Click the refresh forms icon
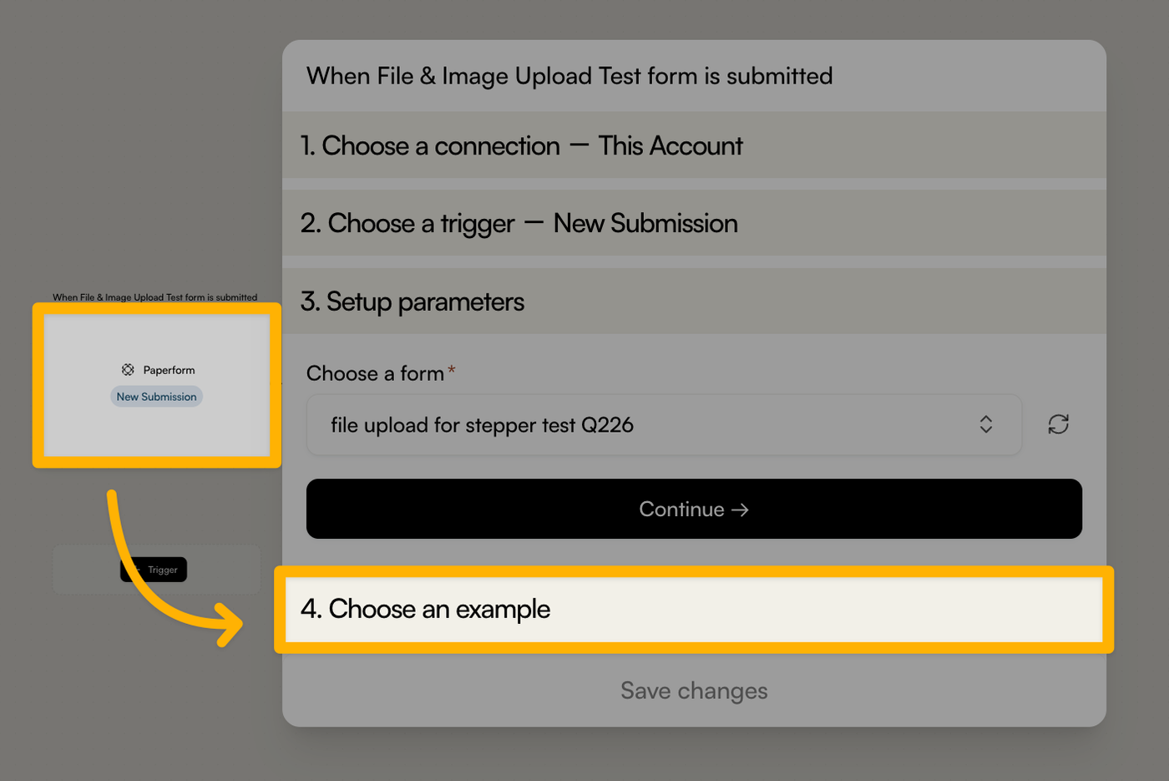Image resolution: width=1169 pixels, height=781 pixels. (1058, 424)
